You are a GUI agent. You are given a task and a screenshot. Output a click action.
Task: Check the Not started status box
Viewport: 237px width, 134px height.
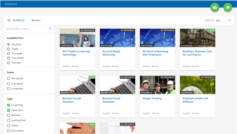[x=8, y=79]
